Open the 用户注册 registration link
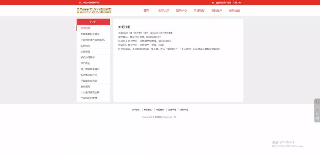Image resolution: width=320 pixels, height=156 pixels. click(x=227, y=3)
